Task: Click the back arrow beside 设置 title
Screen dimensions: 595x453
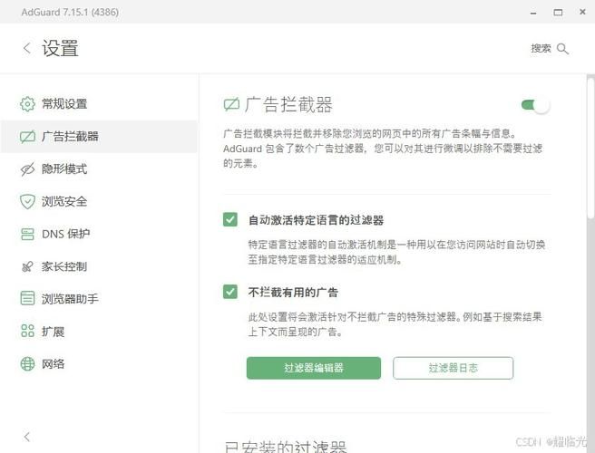Action: click(x=27, y=49)
